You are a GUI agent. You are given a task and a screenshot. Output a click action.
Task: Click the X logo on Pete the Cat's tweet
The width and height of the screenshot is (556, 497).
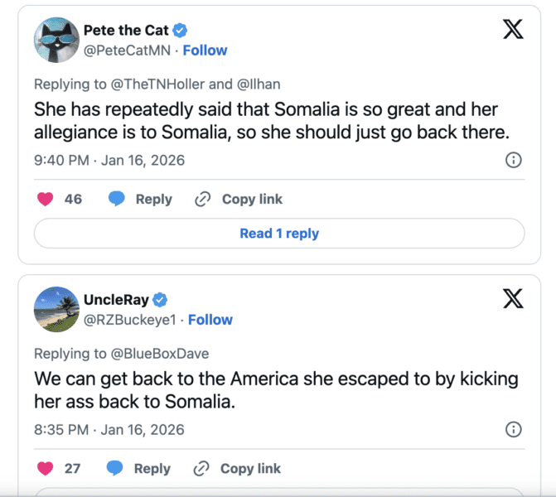513,30
